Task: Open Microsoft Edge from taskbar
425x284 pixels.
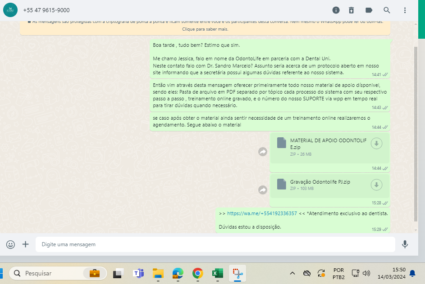Action: tap(178, 274)
